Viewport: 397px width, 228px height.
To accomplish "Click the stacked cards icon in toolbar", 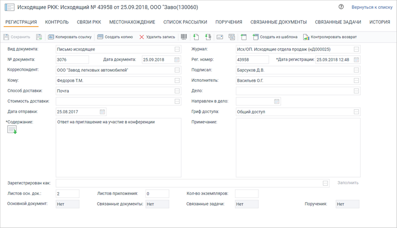I will 232,37.
